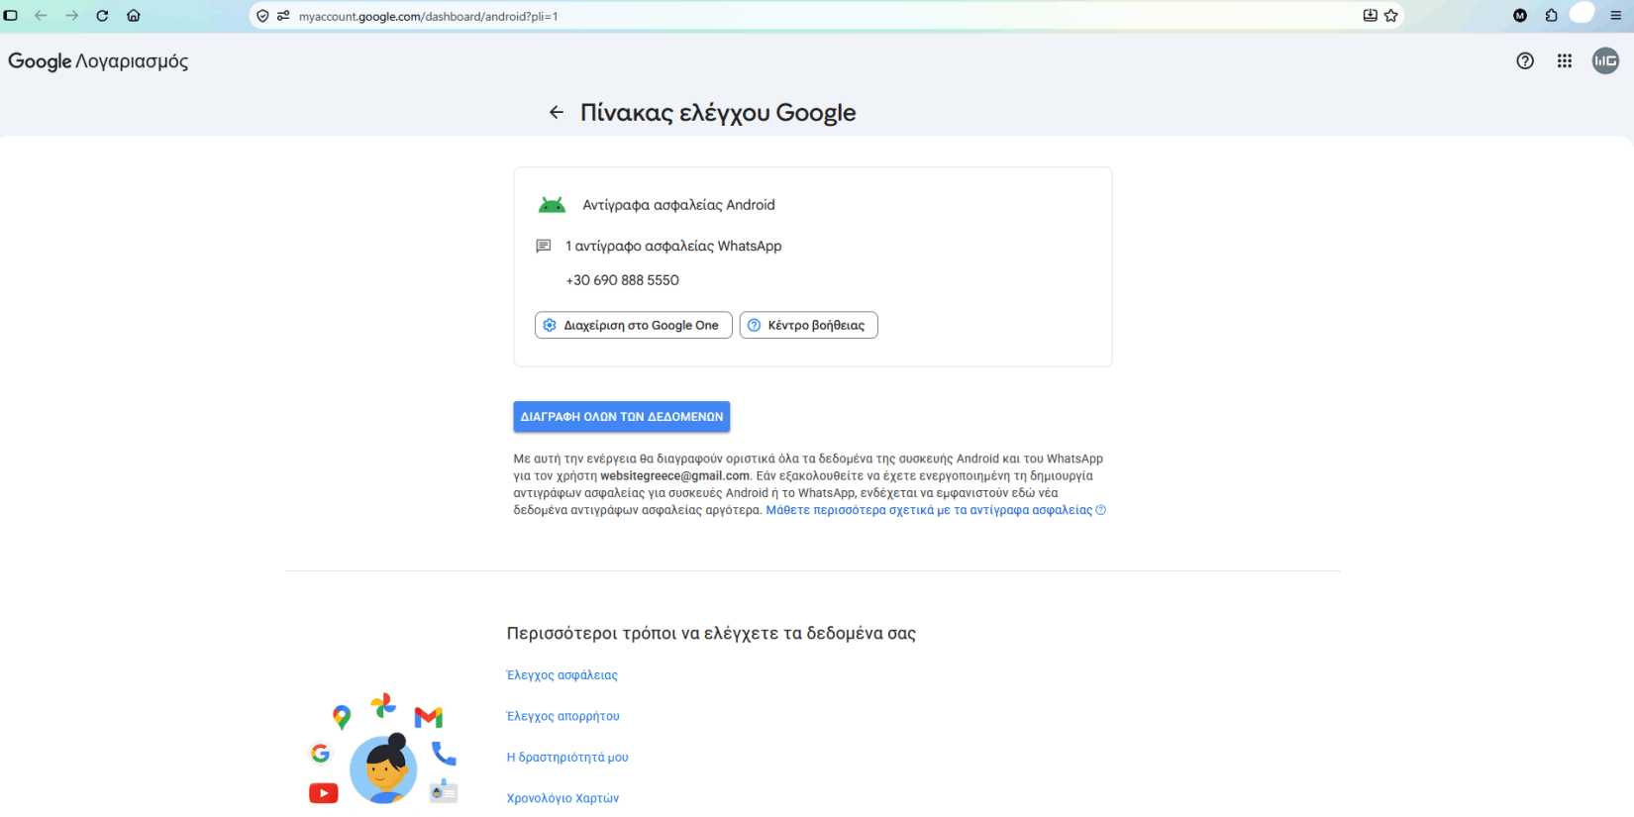Open Google help question mark icon
Viewport: 1634px width, 817px height.
1525,61
